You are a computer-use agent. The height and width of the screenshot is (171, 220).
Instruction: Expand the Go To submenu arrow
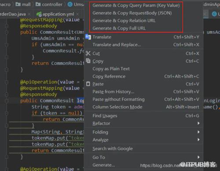[198, 157]
